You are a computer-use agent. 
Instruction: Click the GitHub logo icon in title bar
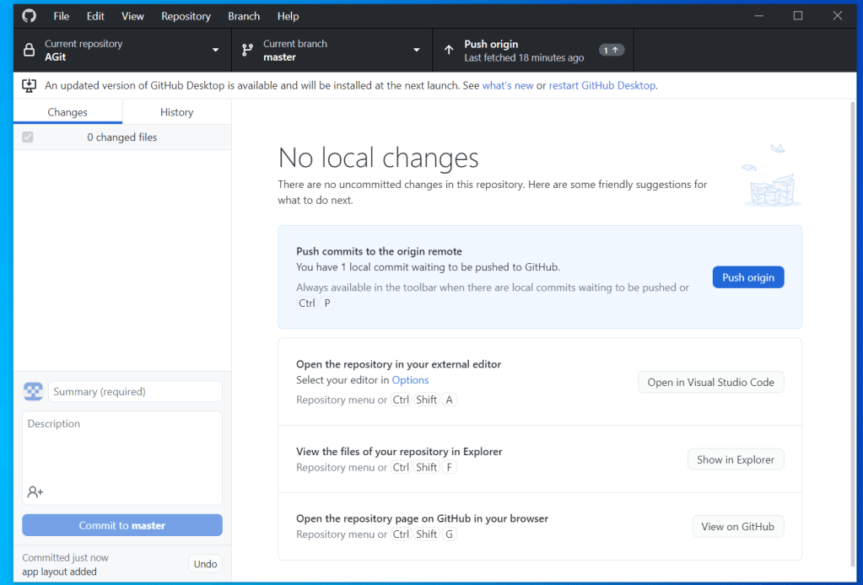tap(29, 16)
